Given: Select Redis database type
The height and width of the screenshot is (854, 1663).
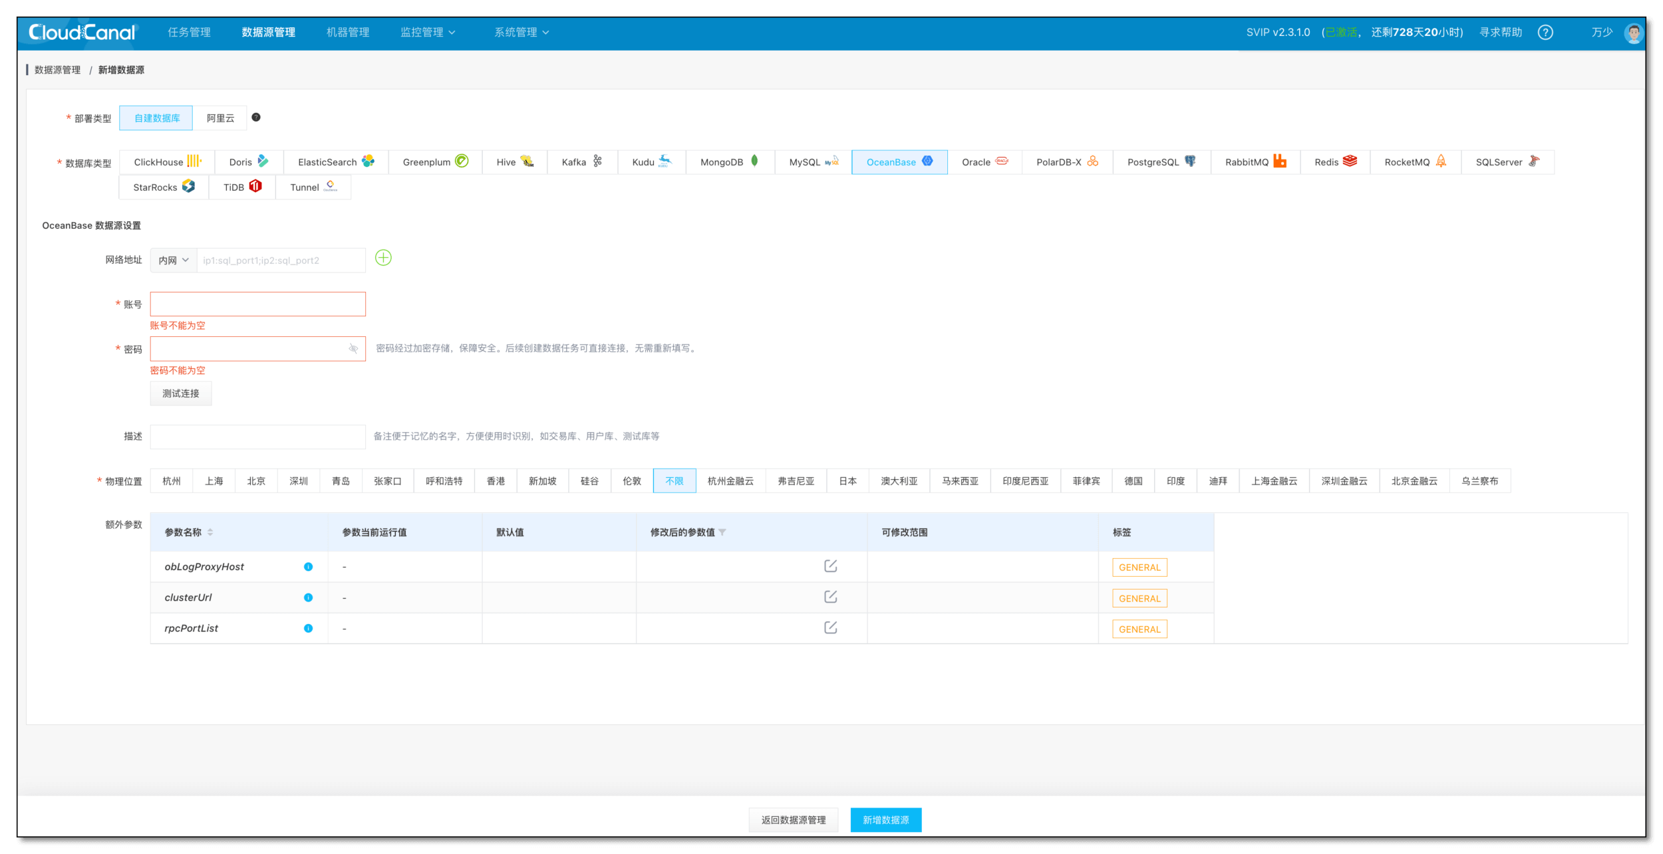Looking at the screenshot, I should (x=1335, y=161).
